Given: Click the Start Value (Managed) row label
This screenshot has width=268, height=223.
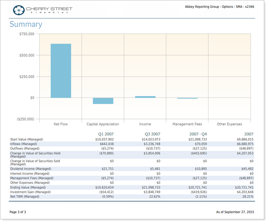Looking at the screenshot, I should coord(26,139).
